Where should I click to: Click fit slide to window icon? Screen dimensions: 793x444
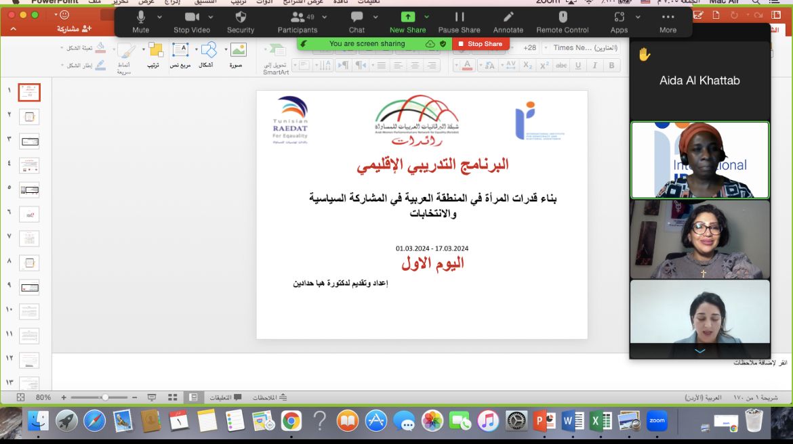pos(20,397)
